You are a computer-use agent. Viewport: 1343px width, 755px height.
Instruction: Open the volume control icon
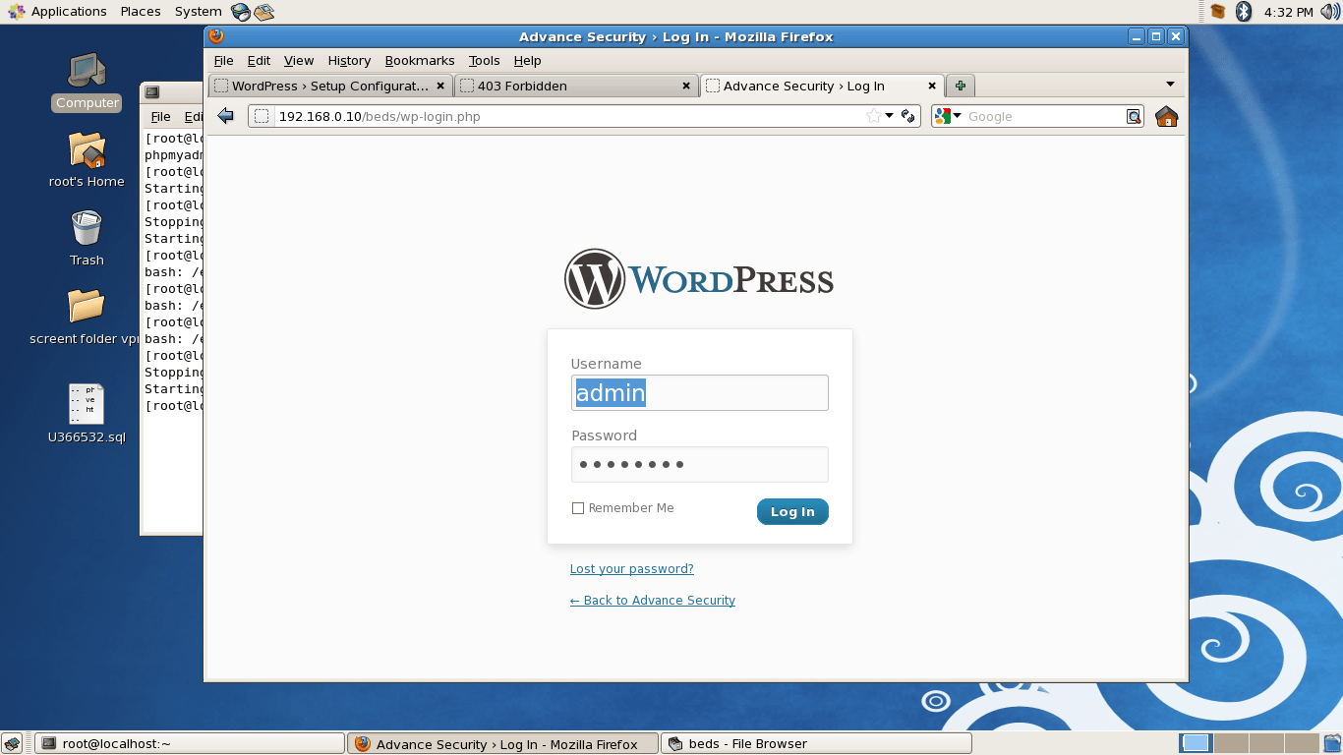[1329, 12]
